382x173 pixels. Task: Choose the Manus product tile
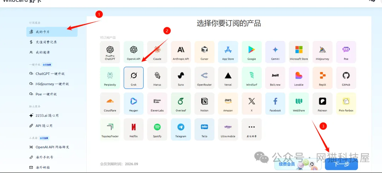(157, 78)
